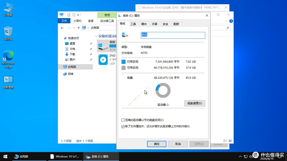Image resolution: width=287 pixels, height=161 pixels.
Task: Select 快速访问 in navigation pane
Action: (x=71, y=38)
